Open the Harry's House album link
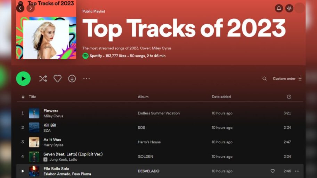This screenshot has width=317, height=178. pyautogui.click(x=149, y=142)
